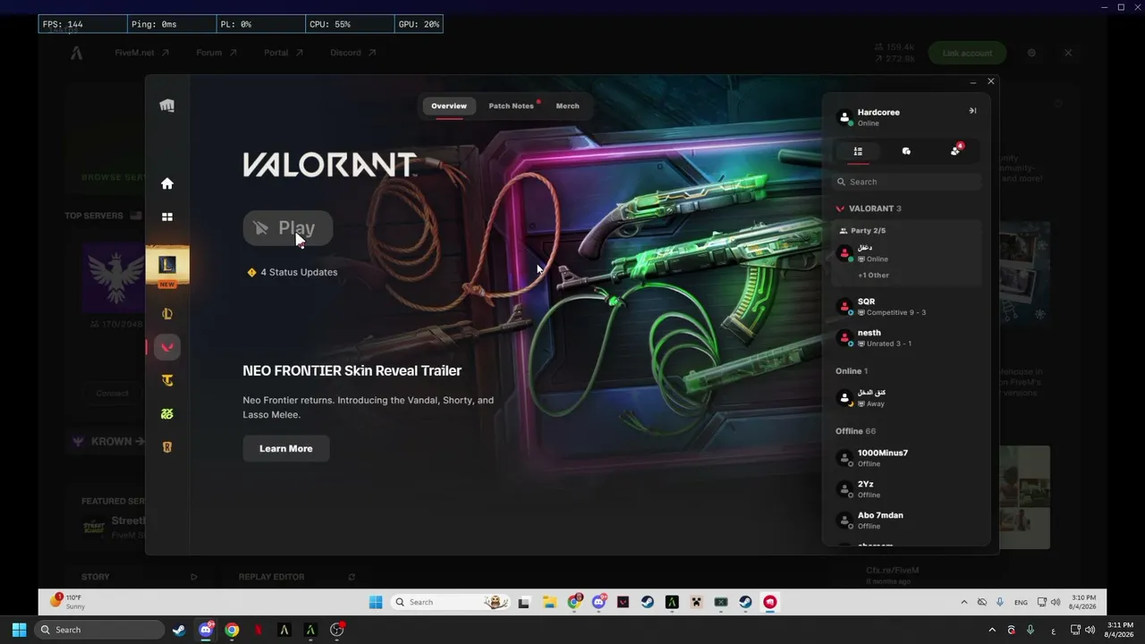Open Legends of Runeterra from the sidebar
Image resolution: width=1145 pixels, height=644 pixels.
pos(167,447)
